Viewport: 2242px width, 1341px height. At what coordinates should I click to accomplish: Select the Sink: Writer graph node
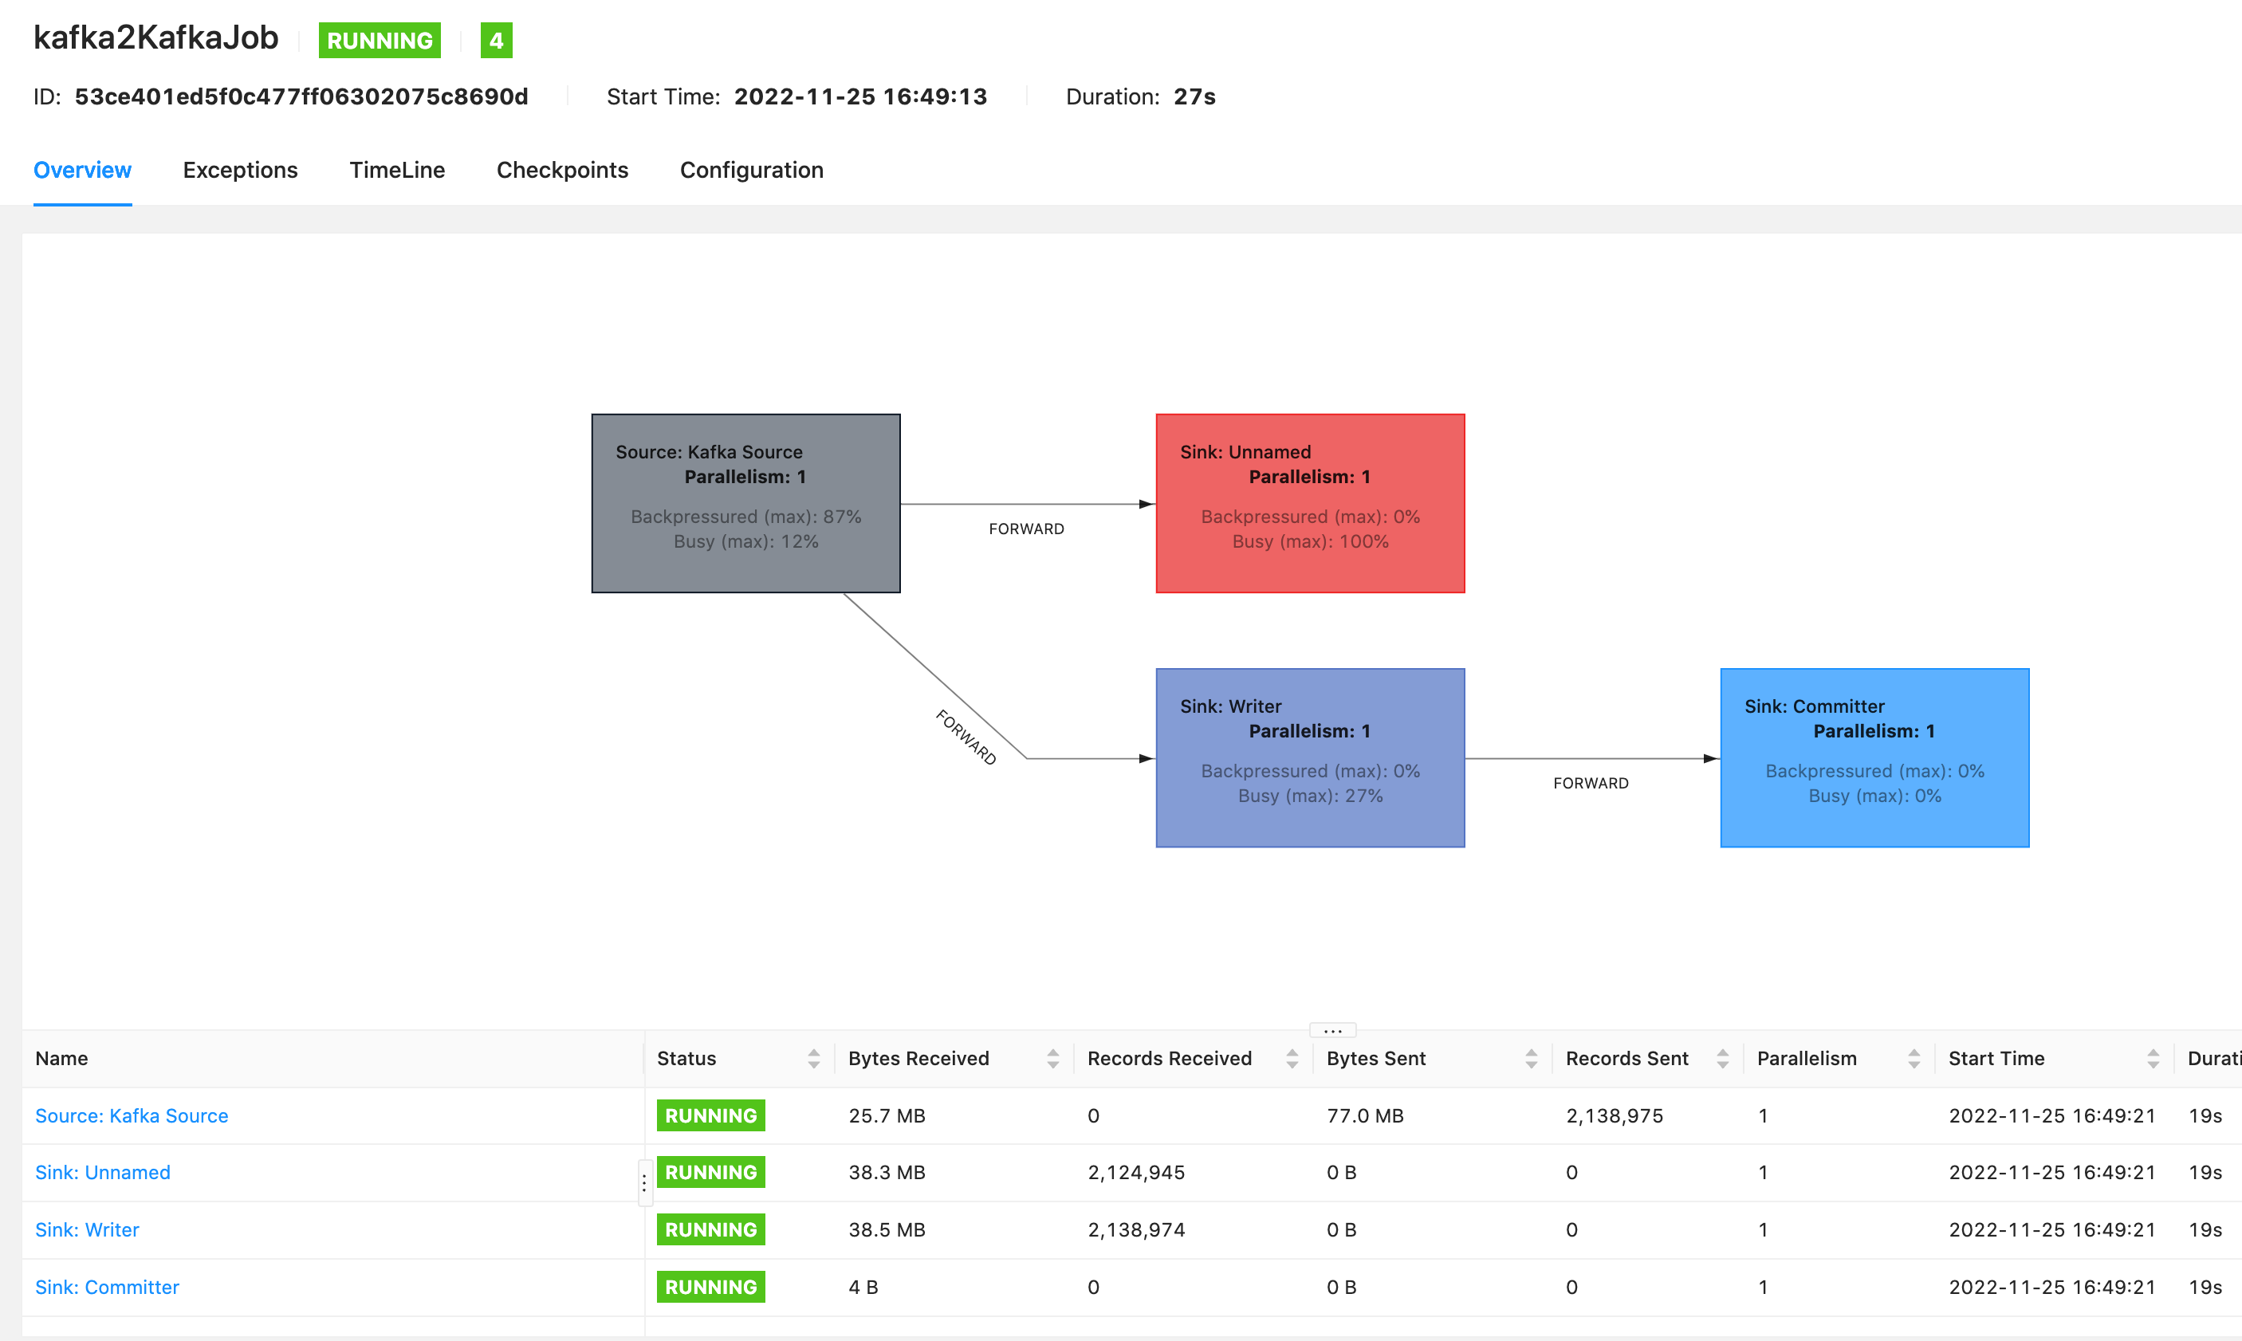[1310, 757]
